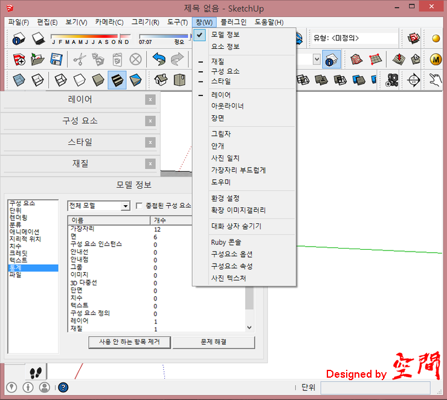Screen dimensions: 447x400
Task: Uncheck 모델 정보 in the Window menu
Action: [x=244, y=35]
